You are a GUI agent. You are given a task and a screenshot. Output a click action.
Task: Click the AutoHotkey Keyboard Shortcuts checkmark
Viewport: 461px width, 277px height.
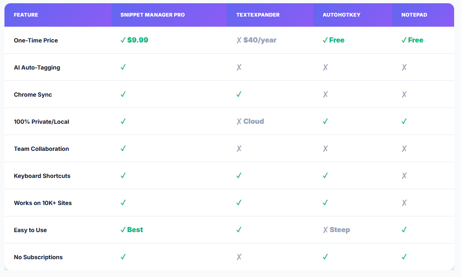pyautogui.click(x=325, y=176)
